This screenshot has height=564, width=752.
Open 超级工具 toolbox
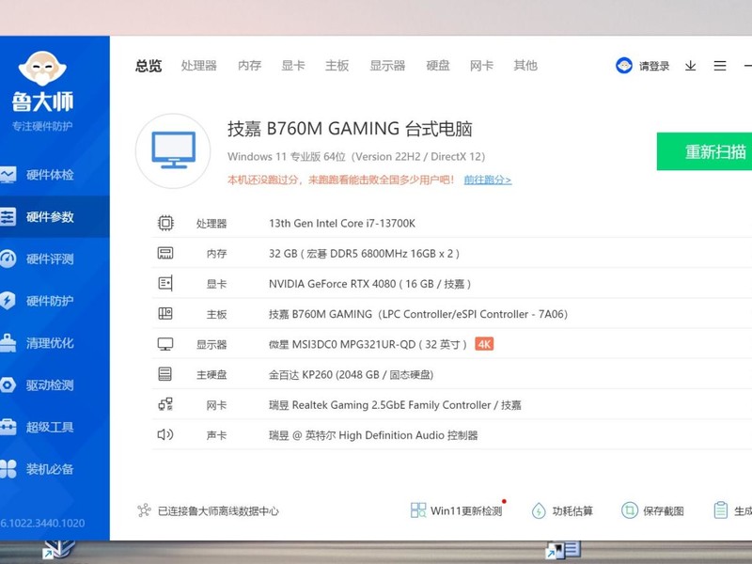pyautogui.click(x=50, y=427)
